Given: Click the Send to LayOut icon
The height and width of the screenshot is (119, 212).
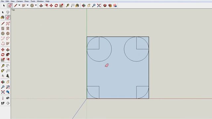Looking at the screenshot, I should [115, 6].
